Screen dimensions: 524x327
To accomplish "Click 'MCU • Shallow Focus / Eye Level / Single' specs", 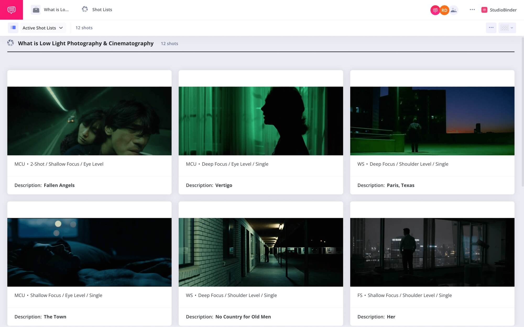I will click(58, 295).
